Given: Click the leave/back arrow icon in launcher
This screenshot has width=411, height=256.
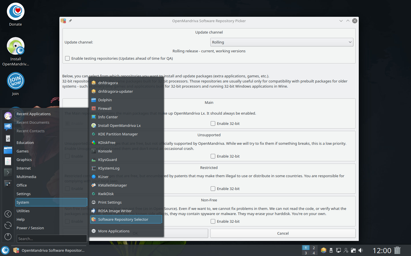Looking at the screenshot, I should (8, 214).
